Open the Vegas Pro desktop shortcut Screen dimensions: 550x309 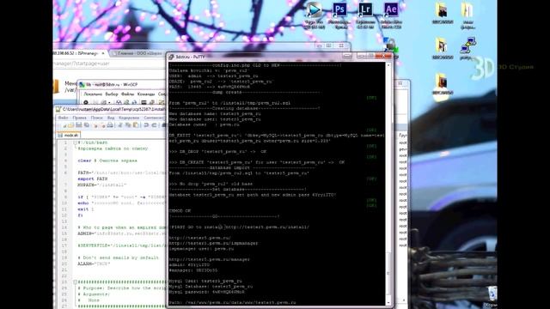tap(315, 15)
